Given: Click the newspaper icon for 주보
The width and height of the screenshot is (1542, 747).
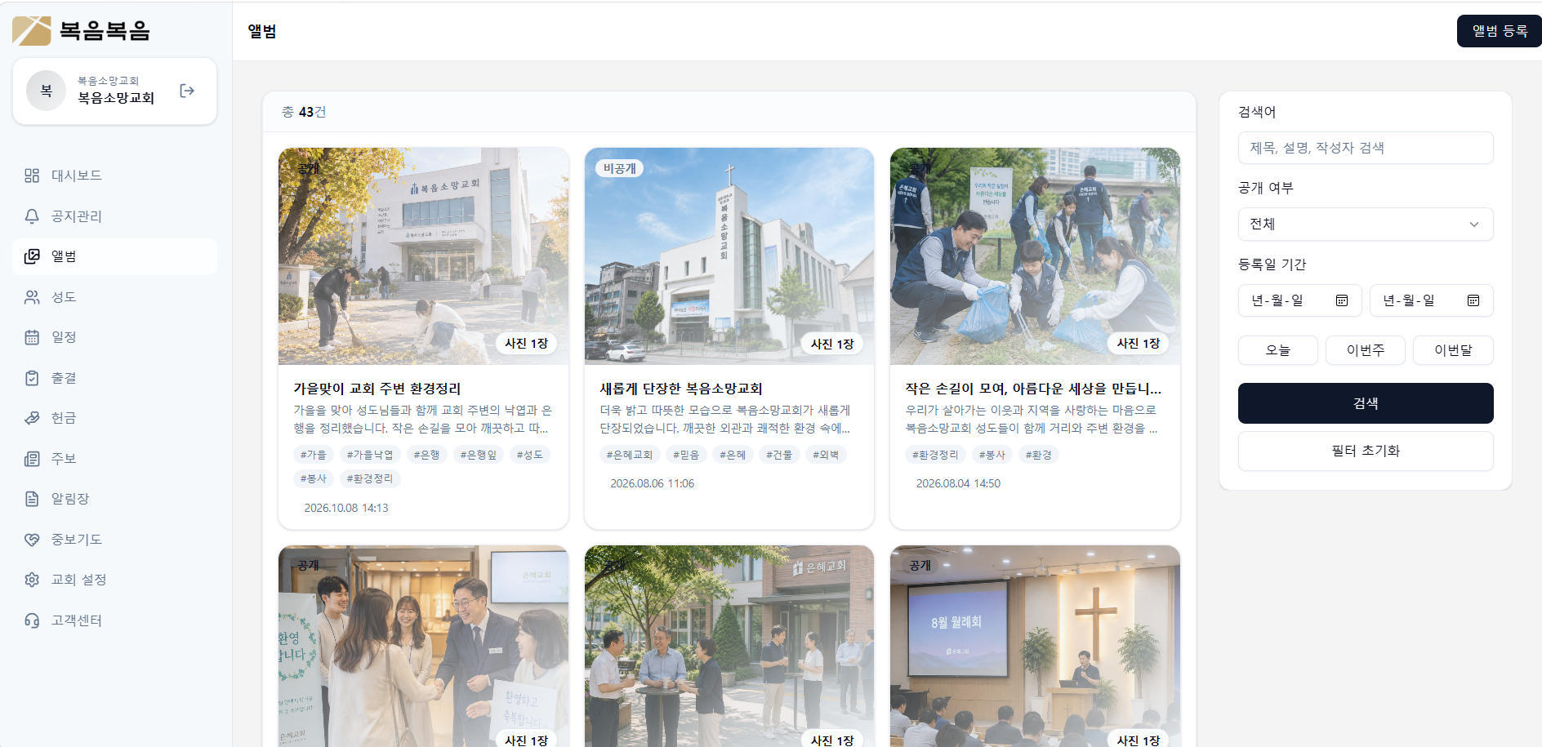Looking at the screenshot, I should [32, 459].
